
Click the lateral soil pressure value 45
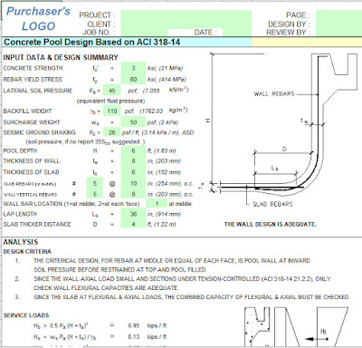pos(111,91)
